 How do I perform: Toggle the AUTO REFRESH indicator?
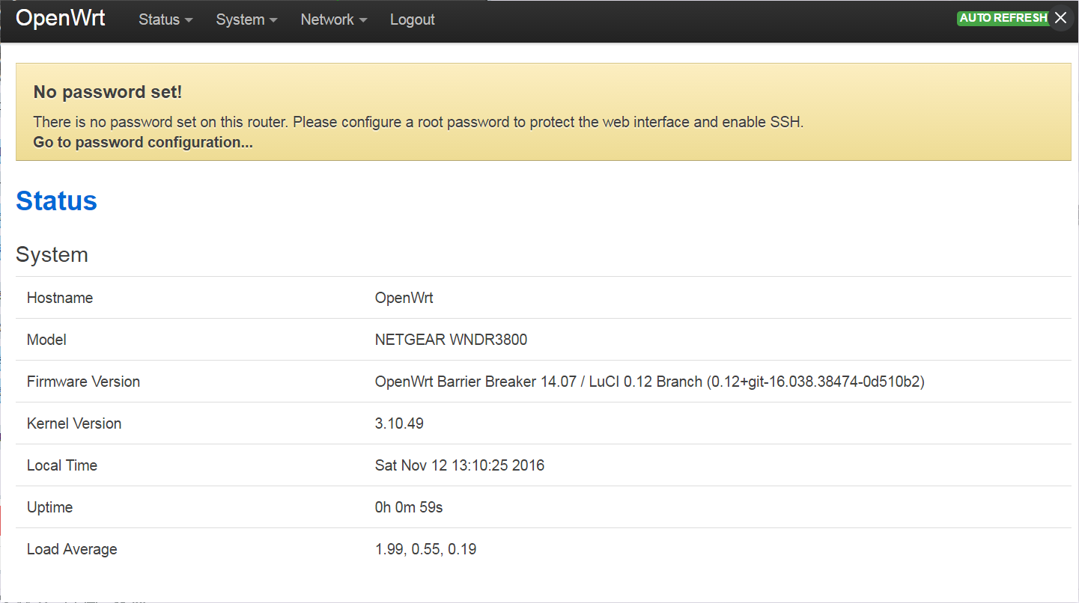tap(1003, 19)
